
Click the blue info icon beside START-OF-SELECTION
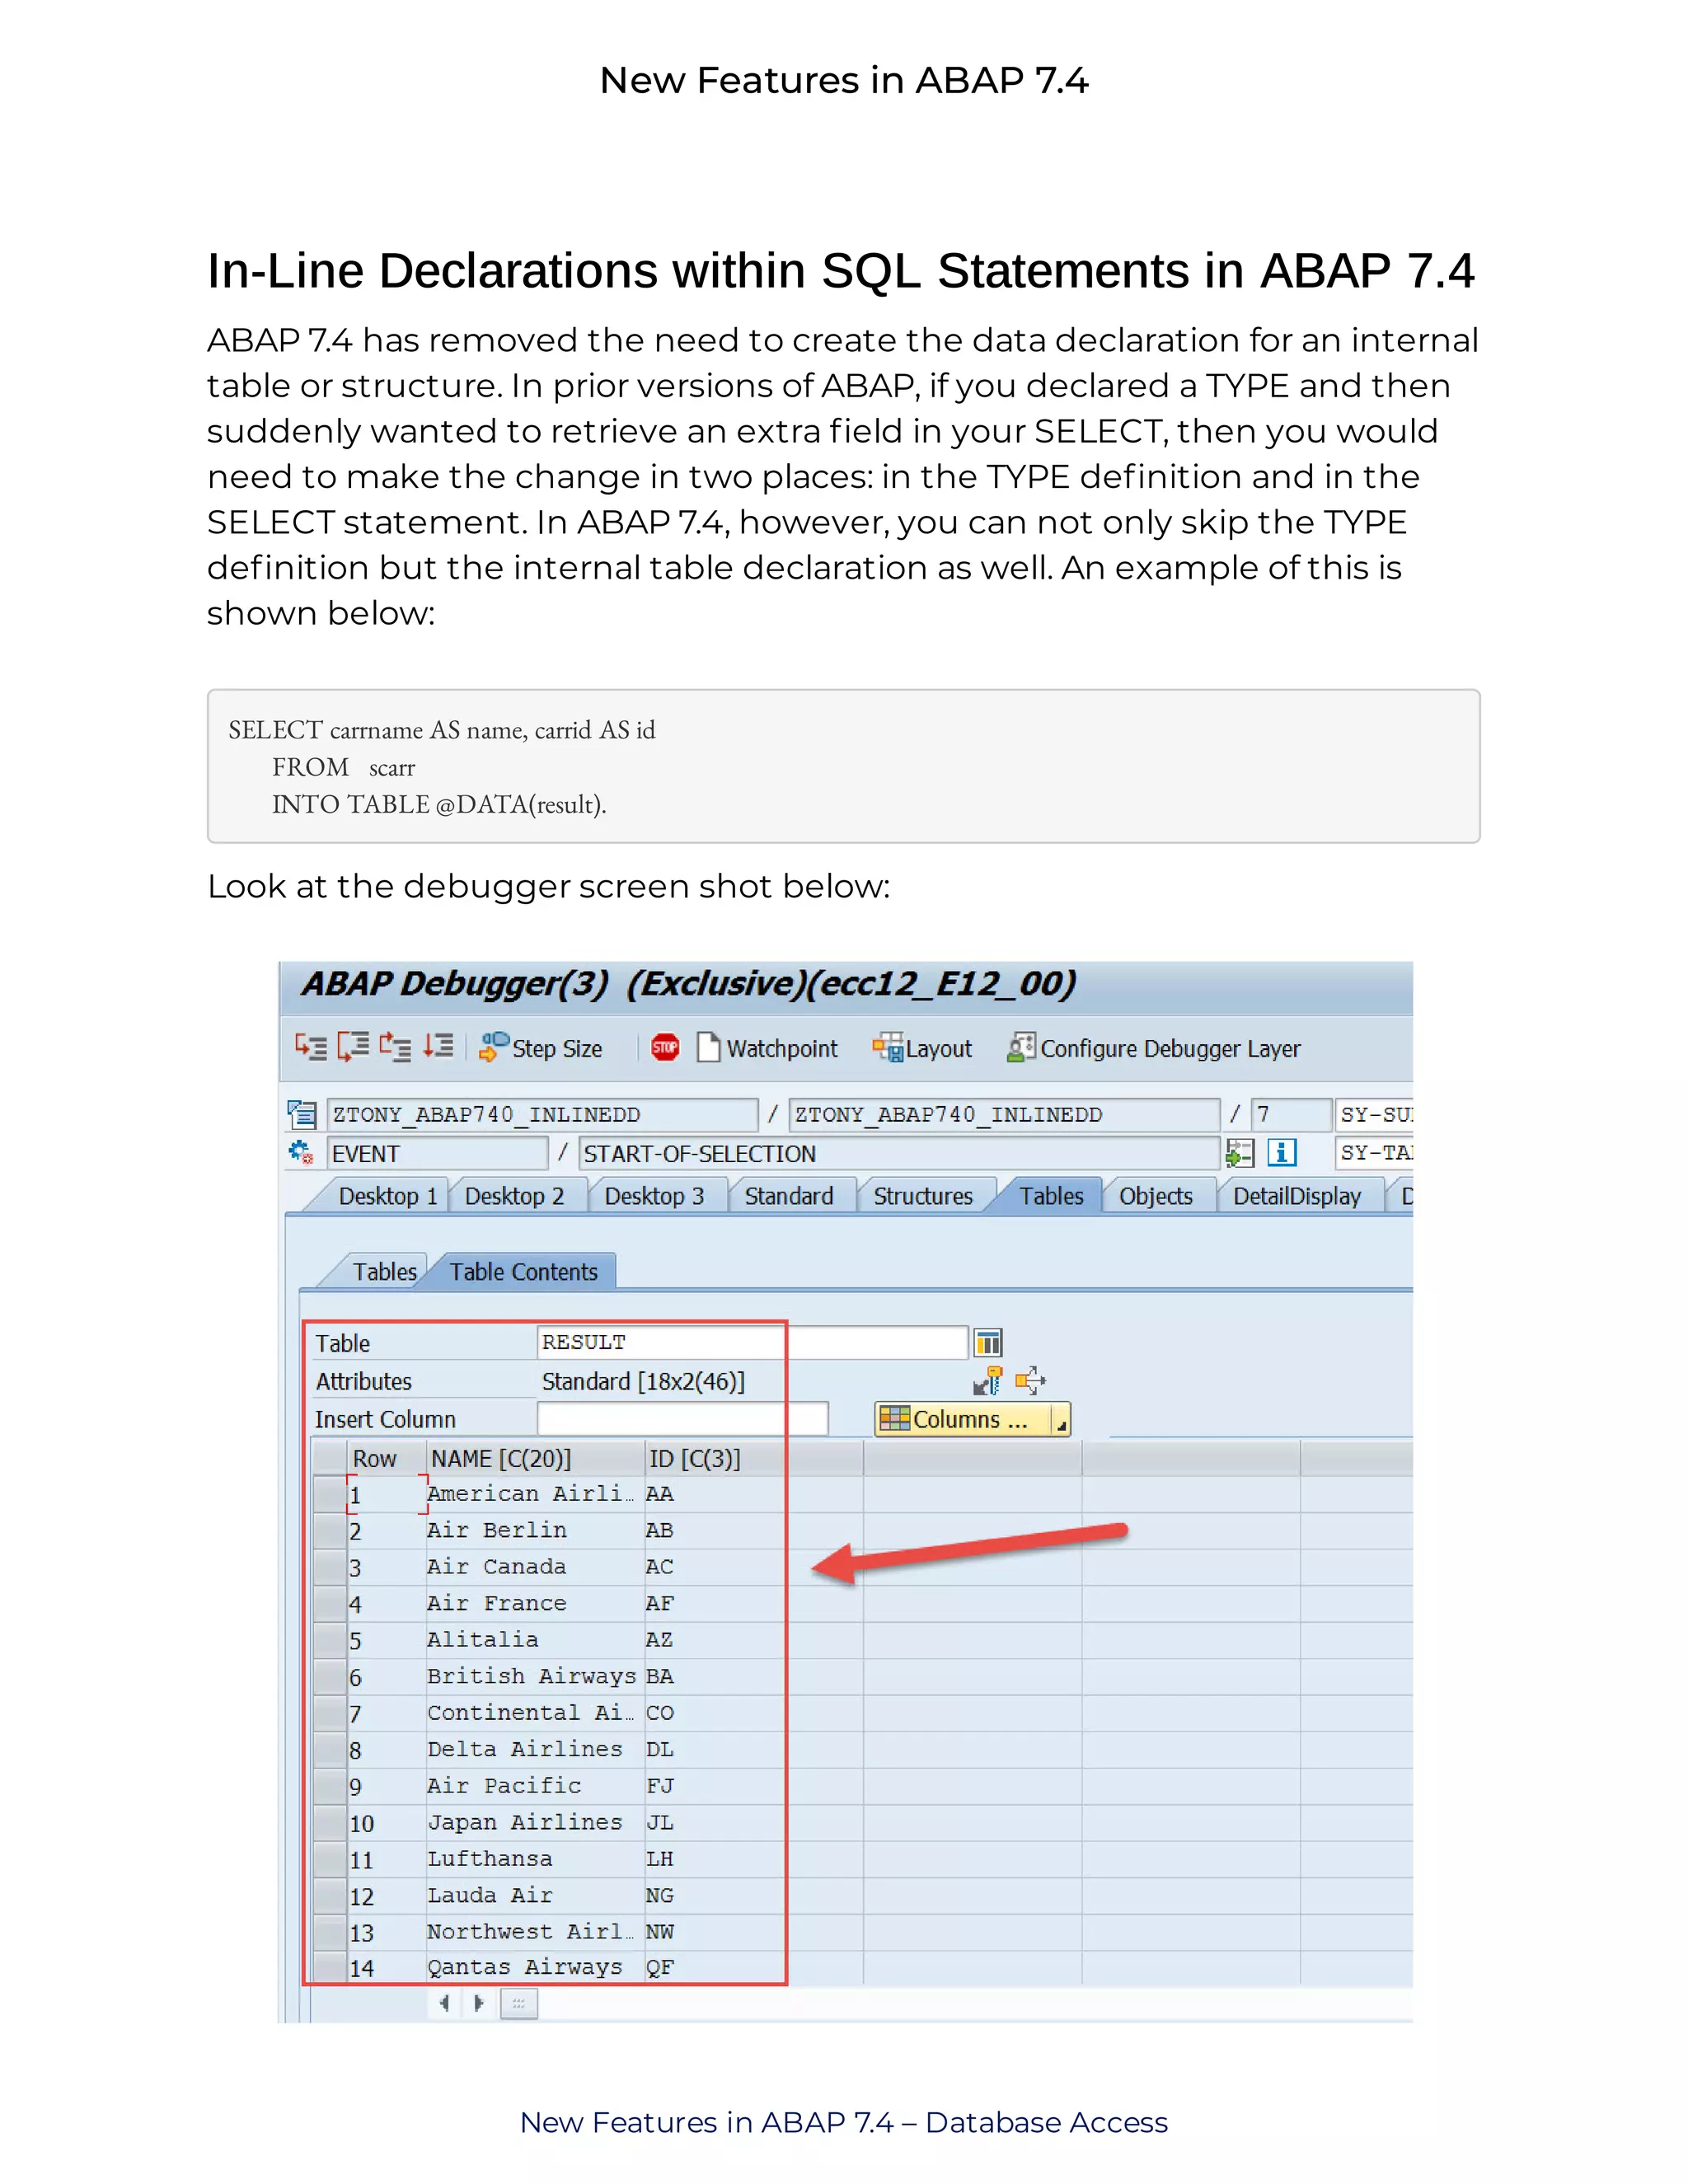(1281, 1153)
